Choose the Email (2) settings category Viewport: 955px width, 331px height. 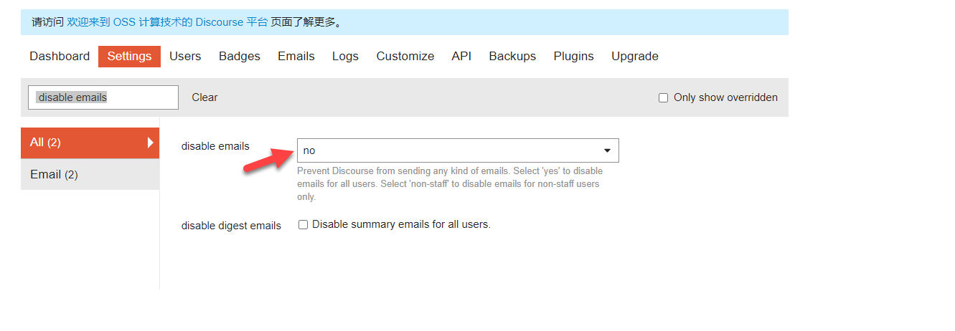pyautogui.click(x=90, y=175)
